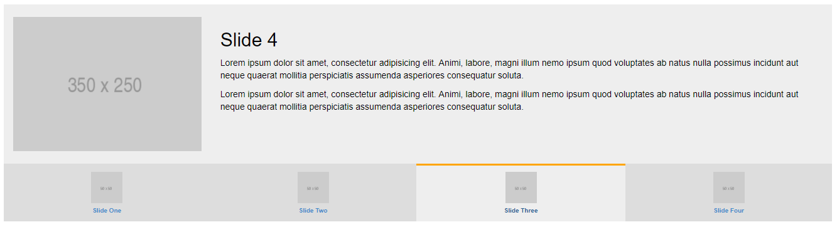This screenshot has width=837, height=227.
Task: Click the first Lorem ipsum paragraph
Action: point(509,69)
